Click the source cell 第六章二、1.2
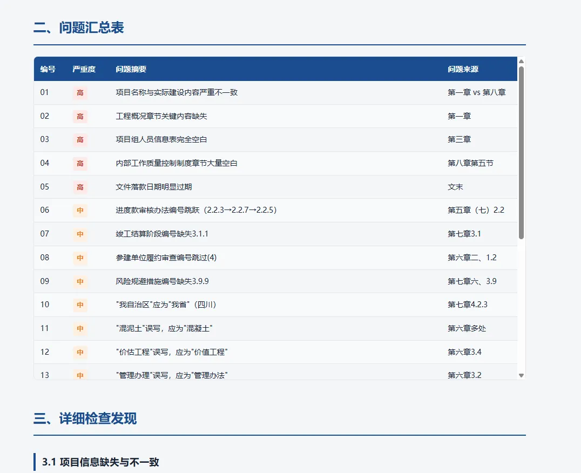Screen dimensions: 581x473 [472, 258]
